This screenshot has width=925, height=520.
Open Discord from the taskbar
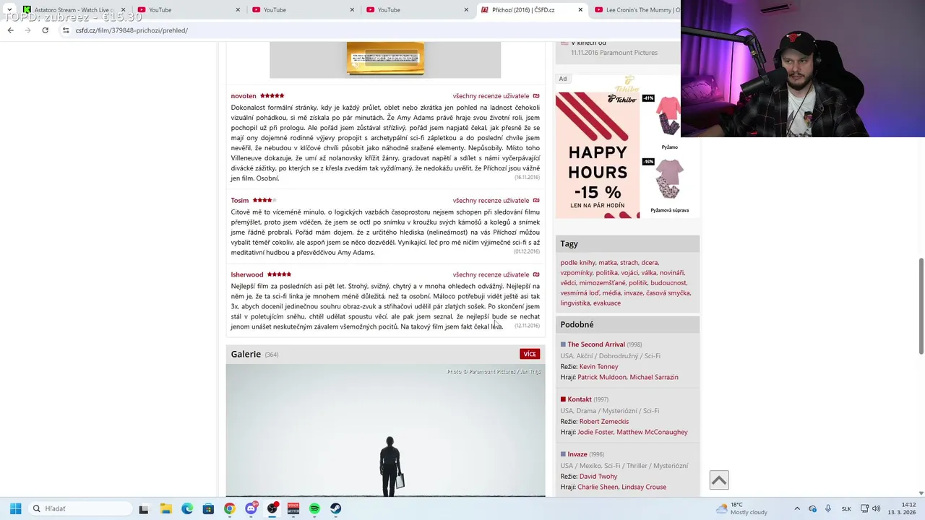(251, 508)
